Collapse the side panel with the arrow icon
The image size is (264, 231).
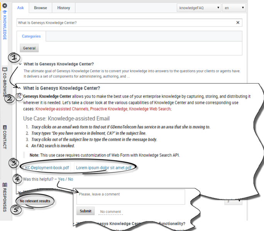tap(5, 6)
